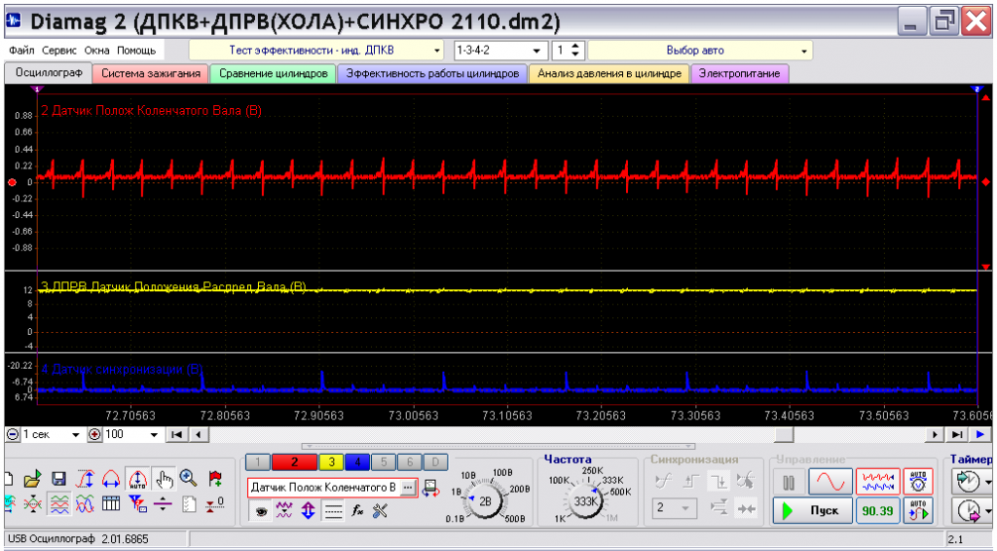997x551 pixels.
Task: Click the pause button in Управление
Action: pyautogui.click(x=789, y=482)
